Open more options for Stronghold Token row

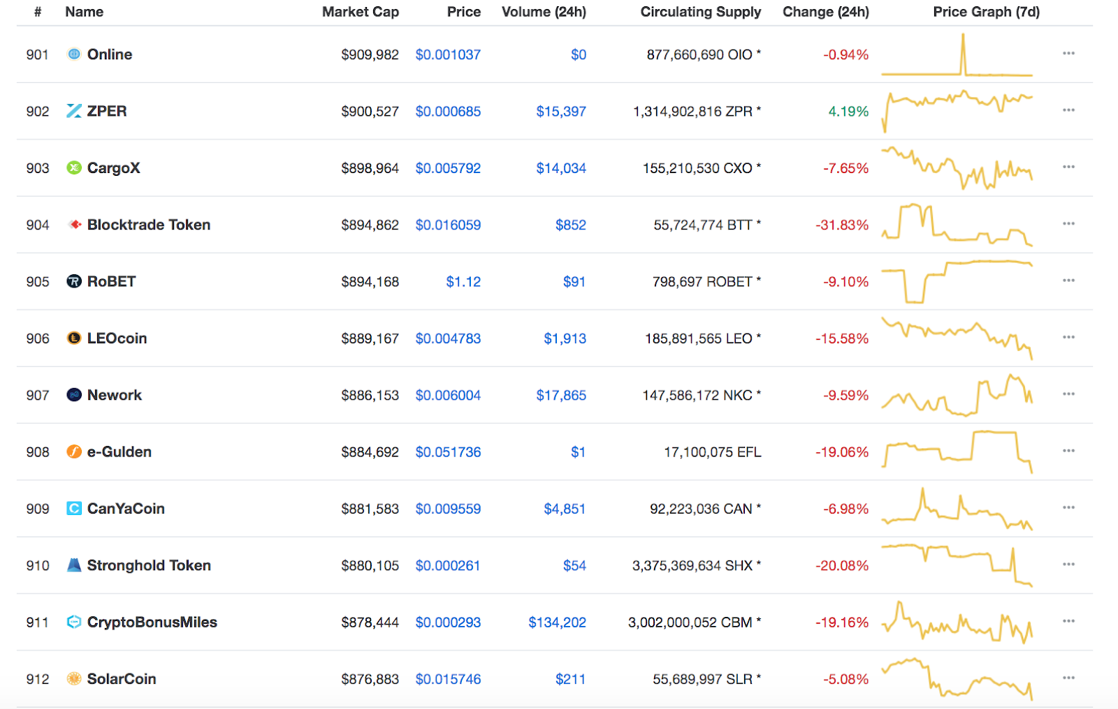(x=1068, y=564)
